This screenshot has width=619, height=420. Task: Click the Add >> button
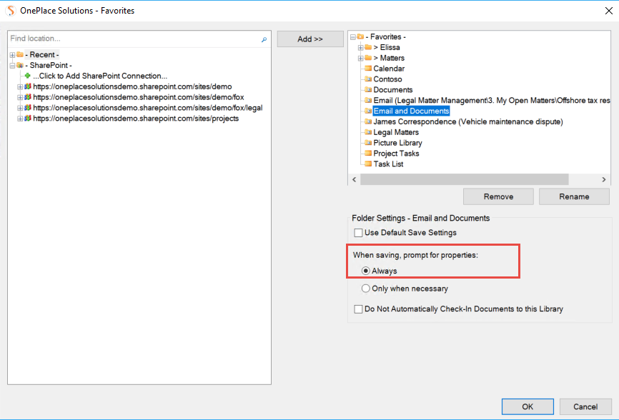coord(310,39)
